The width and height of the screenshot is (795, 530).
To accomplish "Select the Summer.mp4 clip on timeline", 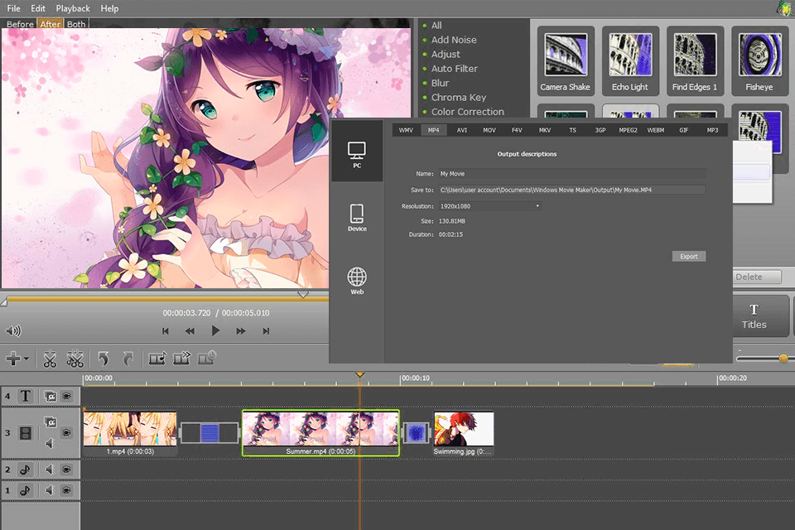I will (x=320, y=433).
